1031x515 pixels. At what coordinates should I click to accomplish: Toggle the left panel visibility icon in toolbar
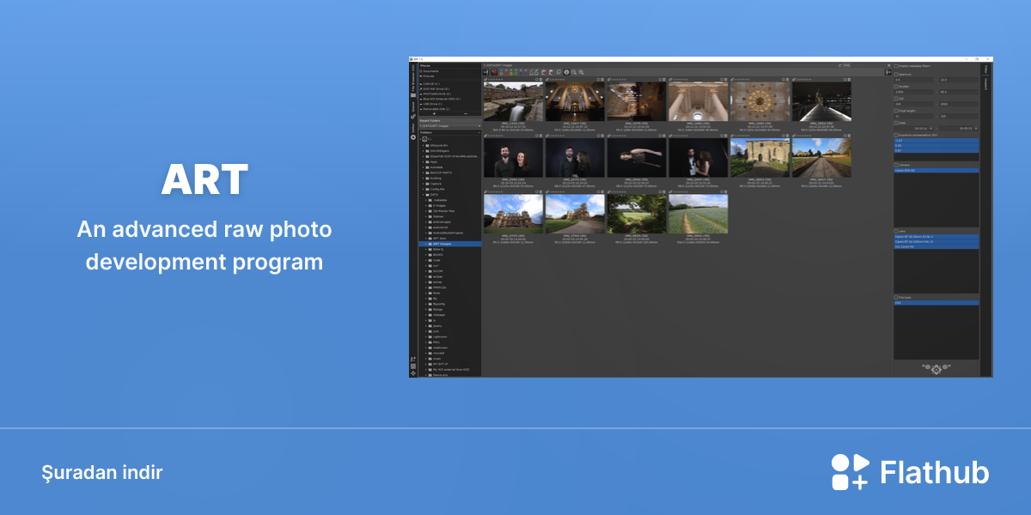[485, 72]
